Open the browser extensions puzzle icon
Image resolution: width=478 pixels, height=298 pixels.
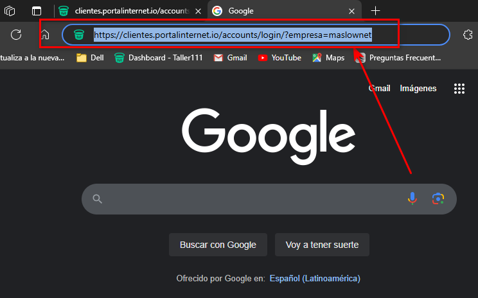468,35
